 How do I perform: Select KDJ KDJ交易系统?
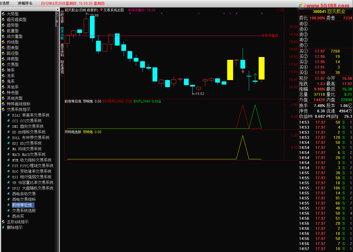tap(27, 143)
